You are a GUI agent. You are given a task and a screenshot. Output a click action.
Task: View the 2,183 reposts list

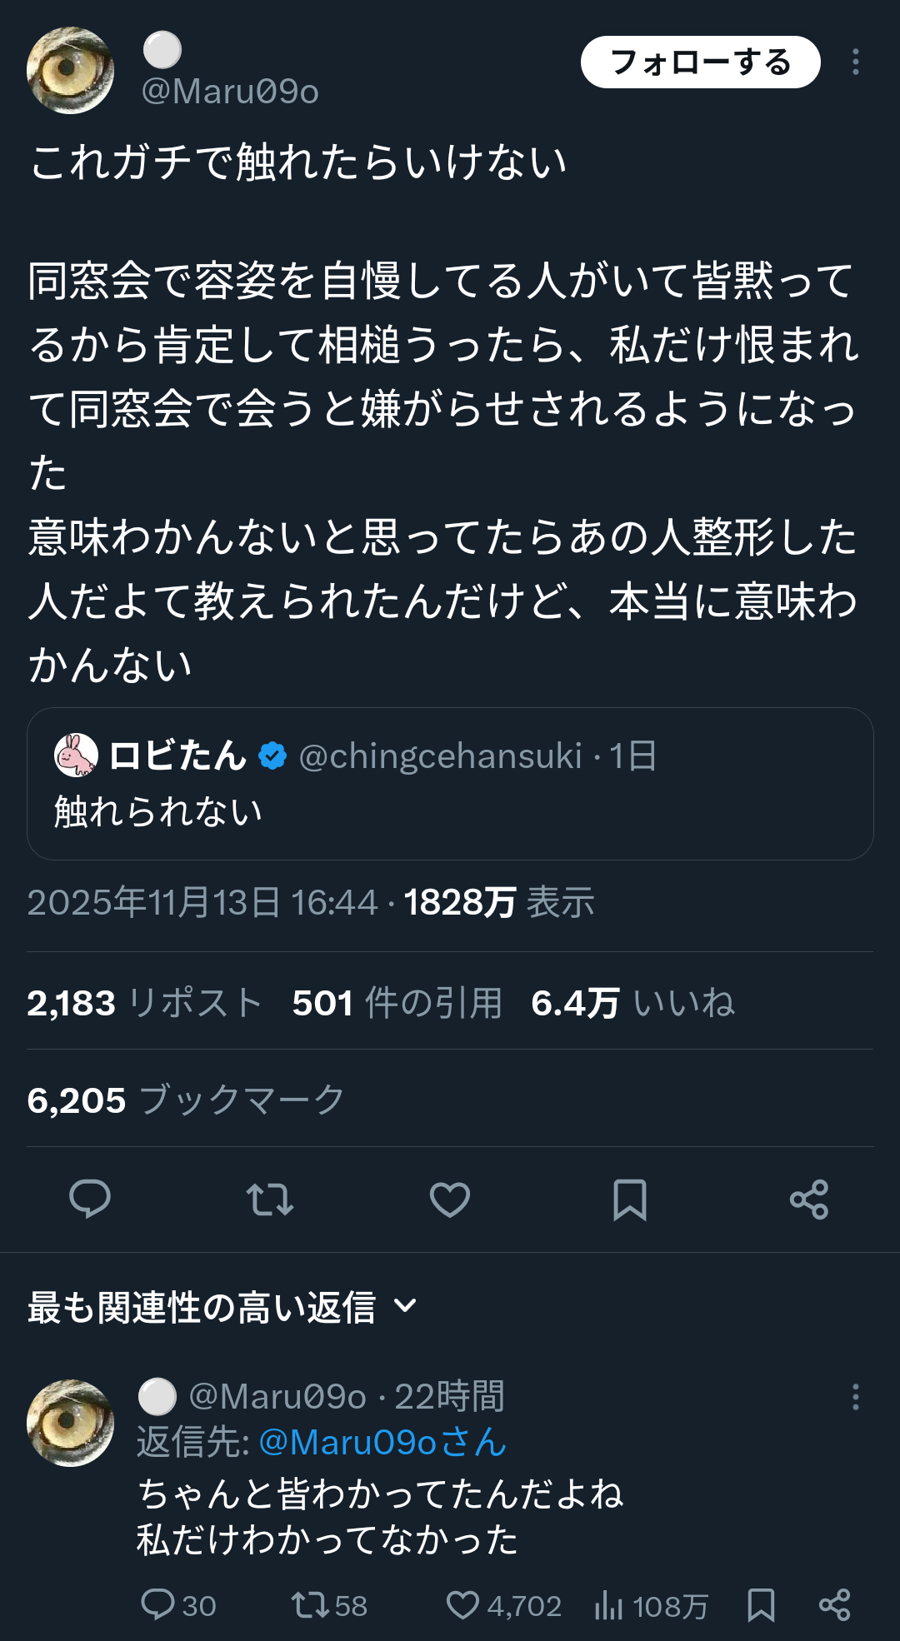[144, 1003]
